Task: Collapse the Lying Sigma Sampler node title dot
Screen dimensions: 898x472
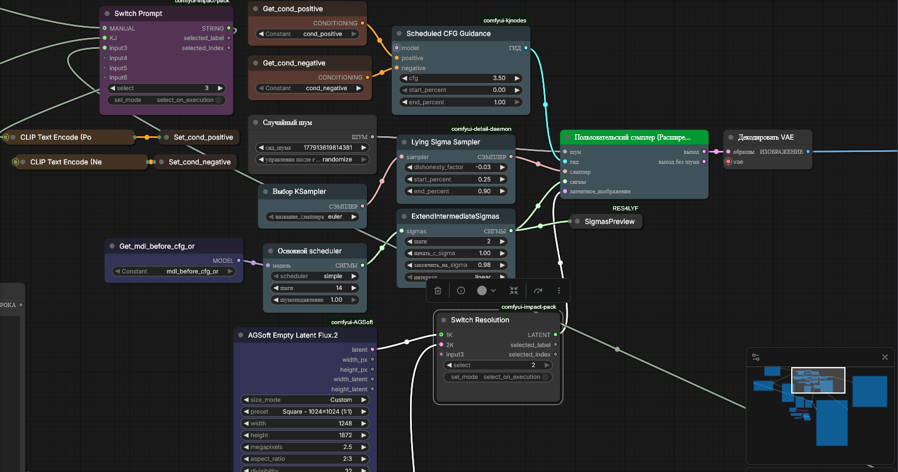Action: coord(404,142)
